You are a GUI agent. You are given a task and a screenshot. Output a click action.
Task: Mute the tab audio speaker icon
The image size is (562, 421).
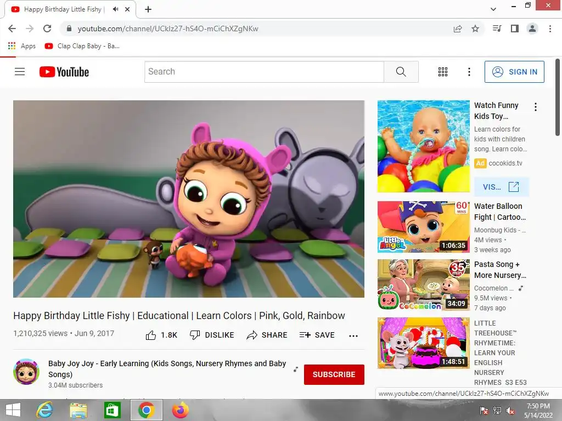115,9
